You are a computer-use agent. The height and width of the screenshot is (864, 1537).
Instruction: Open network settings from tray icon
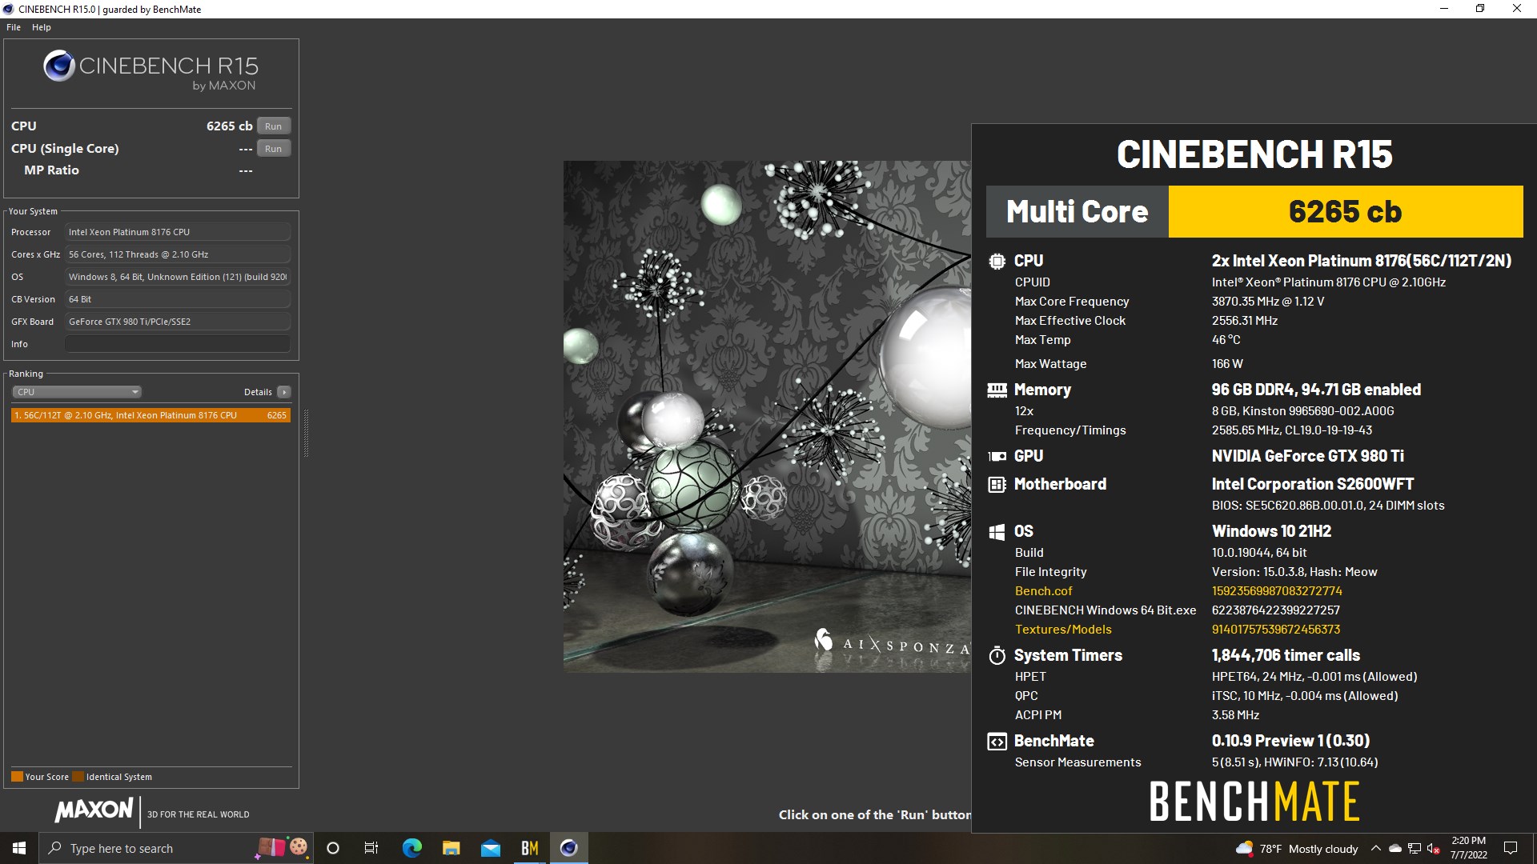1415,849
